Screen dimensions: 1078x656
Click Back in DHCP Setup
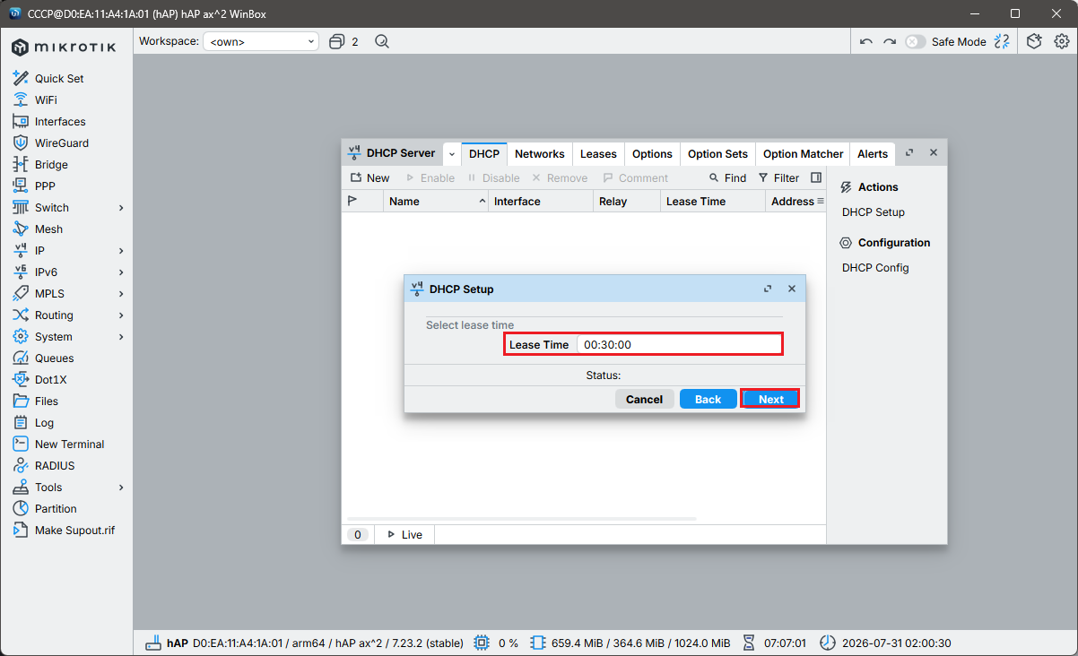tap(708, 399)
